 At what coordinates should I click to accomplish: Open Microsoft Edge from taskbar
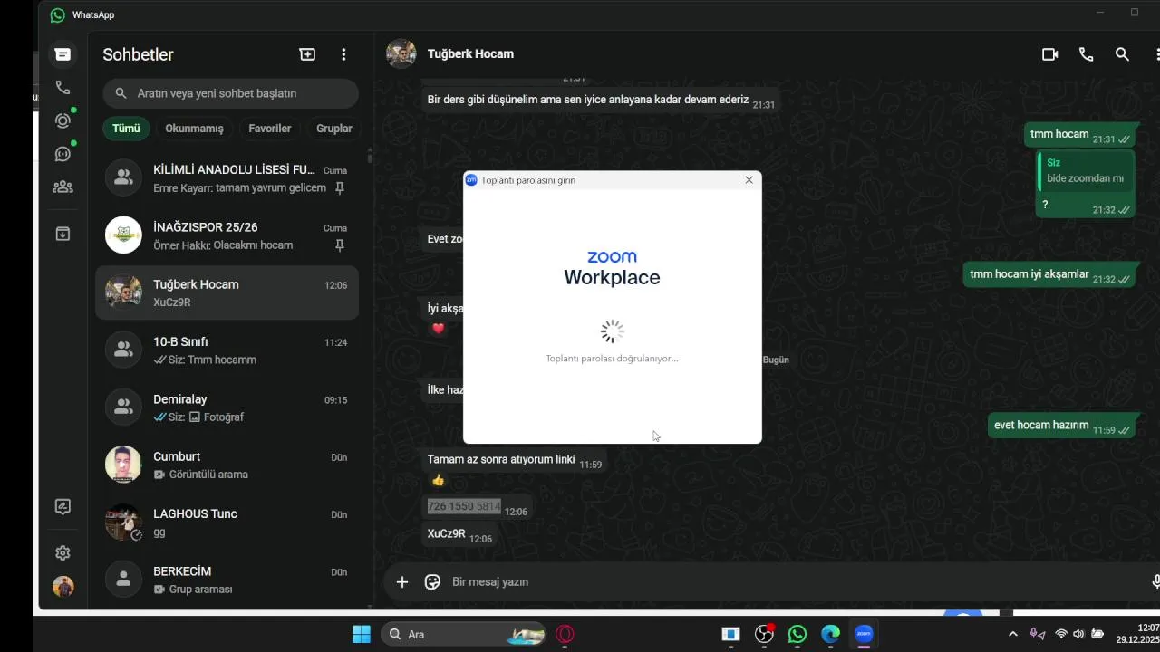point(831,634)
